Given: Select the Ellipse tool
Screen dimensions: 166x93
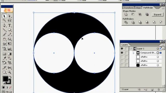Looking at the screenshot, I should tap(9, 30).
